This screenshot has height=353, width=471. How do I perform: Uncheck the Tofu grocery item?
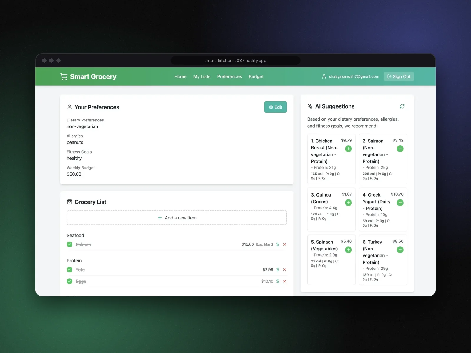pyautogui.click(x=69, y=270)
